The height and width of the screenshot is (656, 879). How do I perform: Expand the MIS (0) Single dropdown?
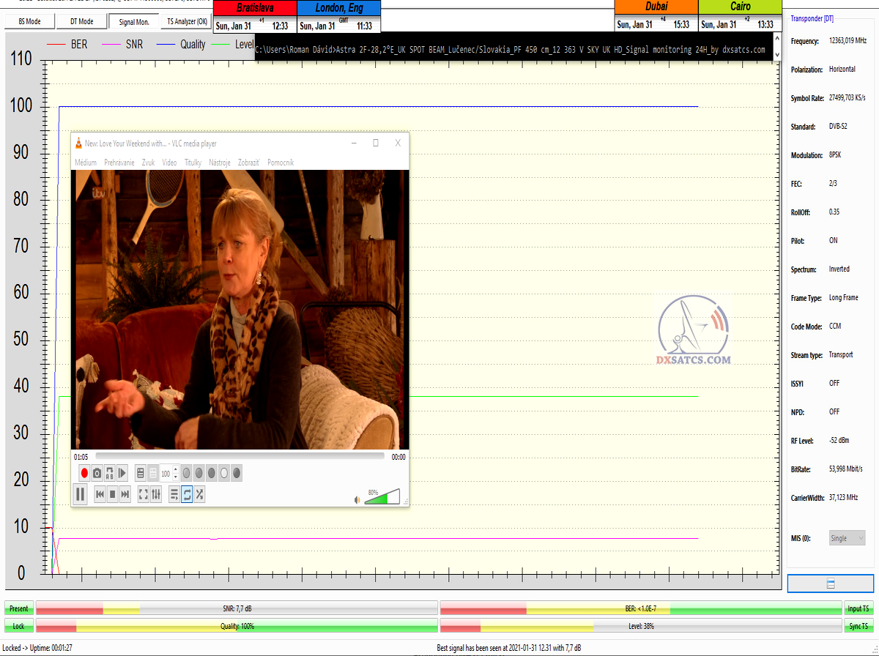[x=847, y=538]
